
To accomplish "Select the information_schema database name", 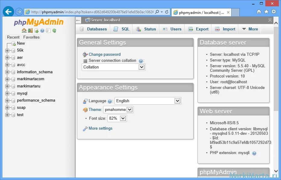I will [35, 72].
